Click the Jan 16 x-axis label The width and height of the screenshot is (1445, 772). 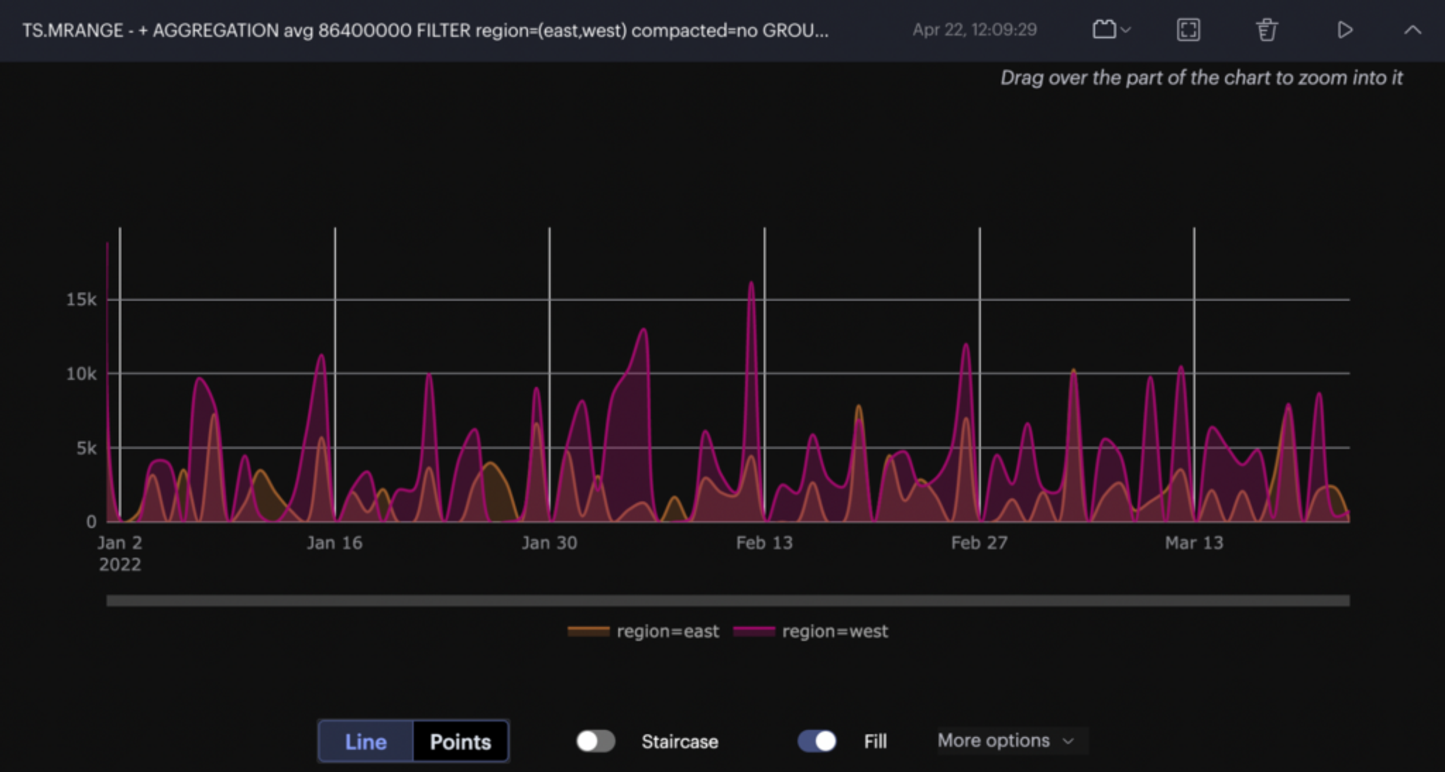pos(334,543)
